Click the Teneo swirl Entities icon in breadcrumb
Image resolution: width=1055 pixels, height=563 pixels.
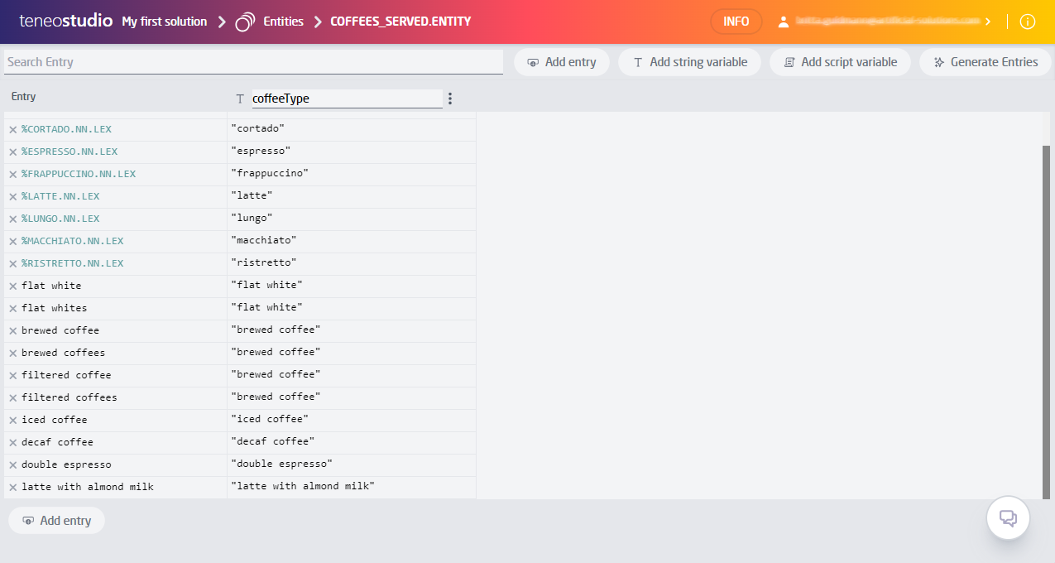(x=245, y=22)
